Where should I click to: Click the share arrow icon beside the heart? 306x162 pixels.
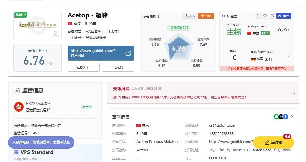(272, 16)
